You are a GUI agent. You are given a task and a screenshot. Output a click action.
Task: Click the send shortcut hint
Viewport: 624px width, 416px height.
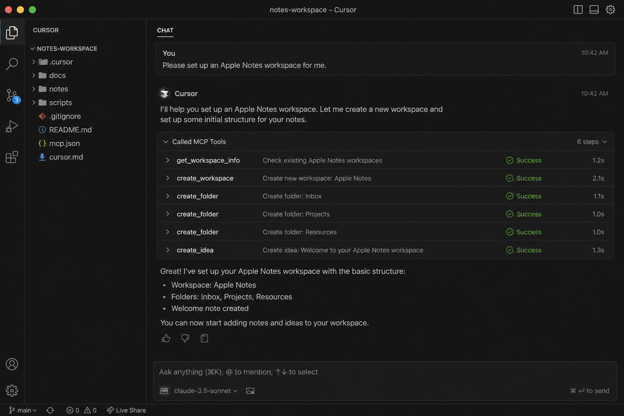click(589, 391)
